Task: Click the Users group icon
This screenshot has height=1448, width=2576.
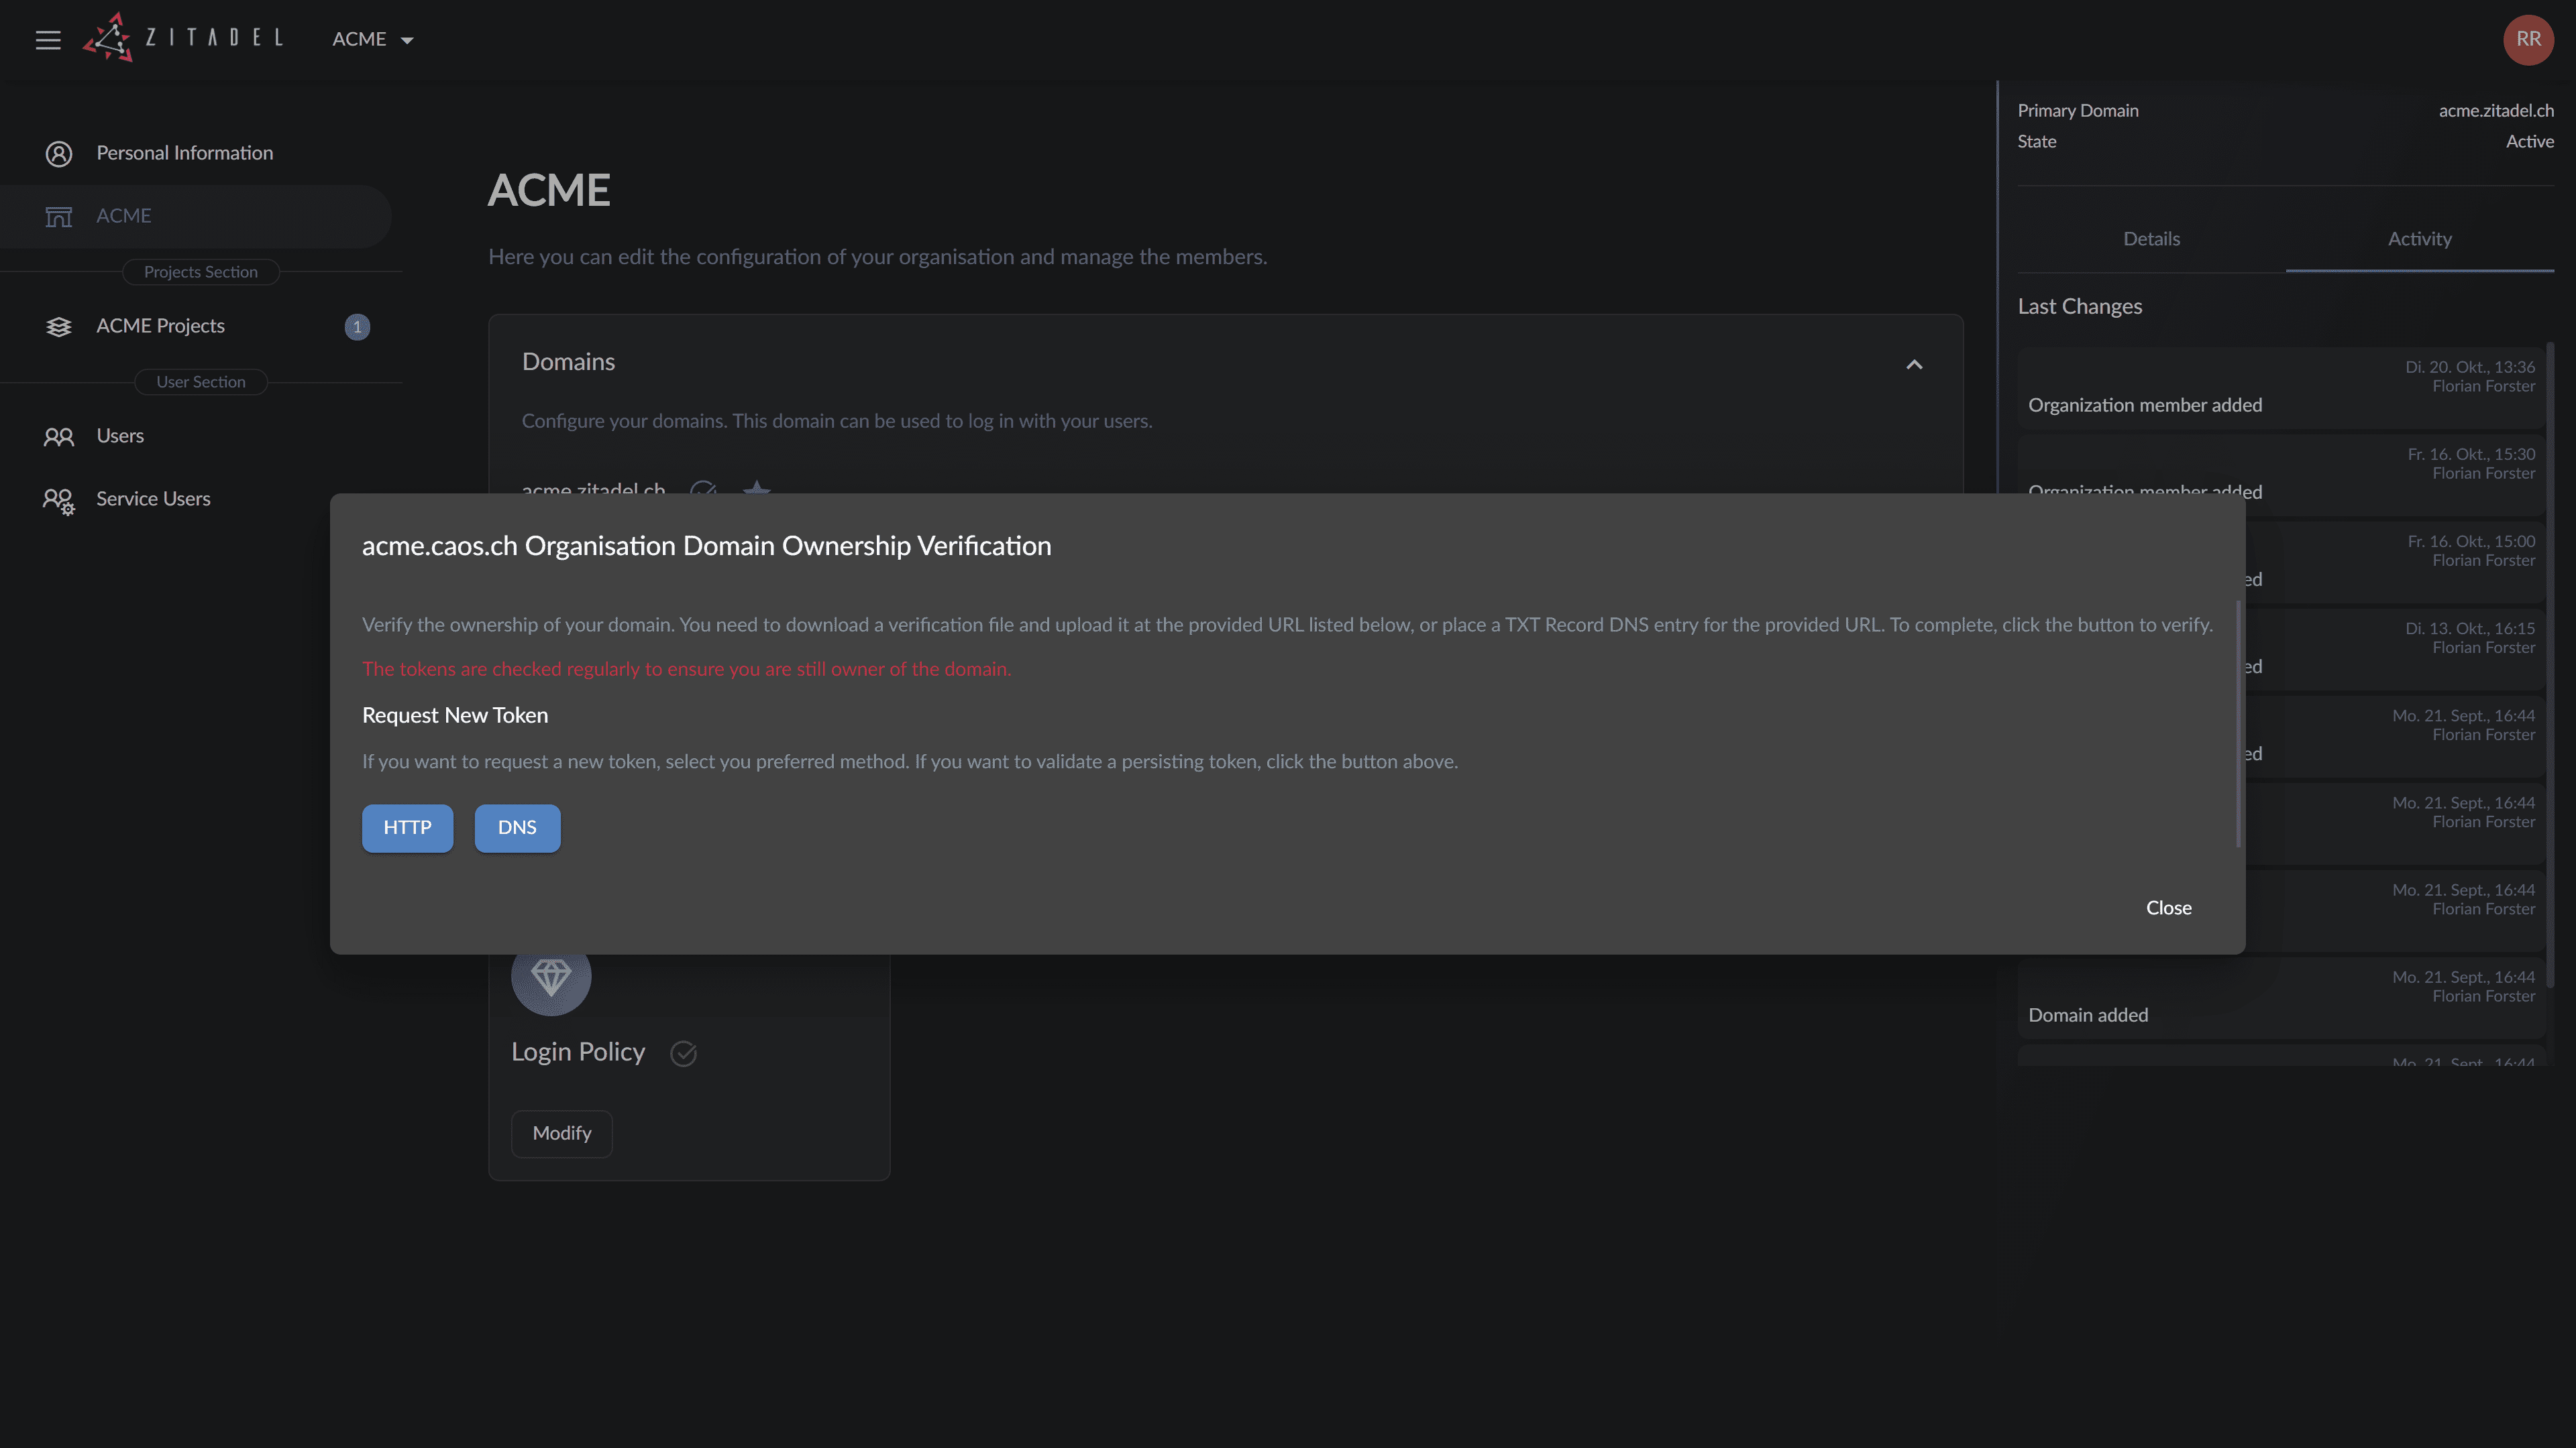Action: click(59, 436)
